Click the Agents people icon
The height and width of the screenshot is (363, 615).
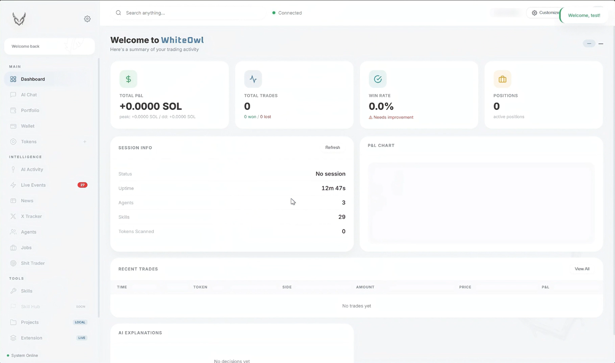click(x=13, y=232)
